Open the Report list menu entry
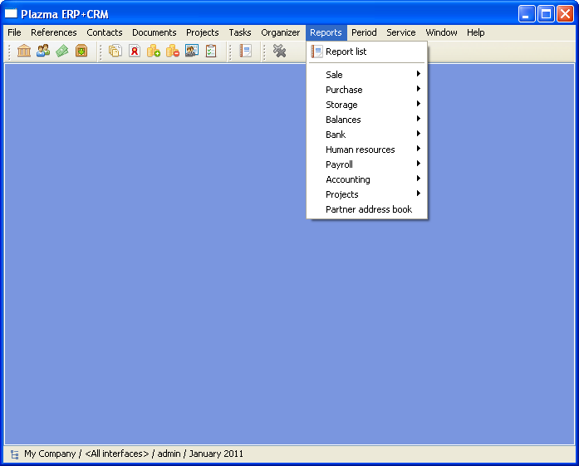 pos(346,52)
